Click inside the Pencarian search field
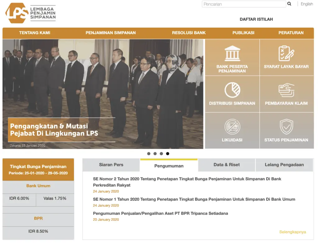 (x=243, y=4)
